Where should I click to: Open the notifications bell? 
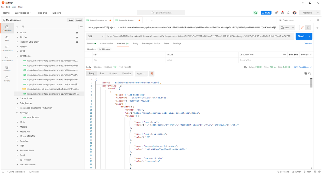[288, 13]
